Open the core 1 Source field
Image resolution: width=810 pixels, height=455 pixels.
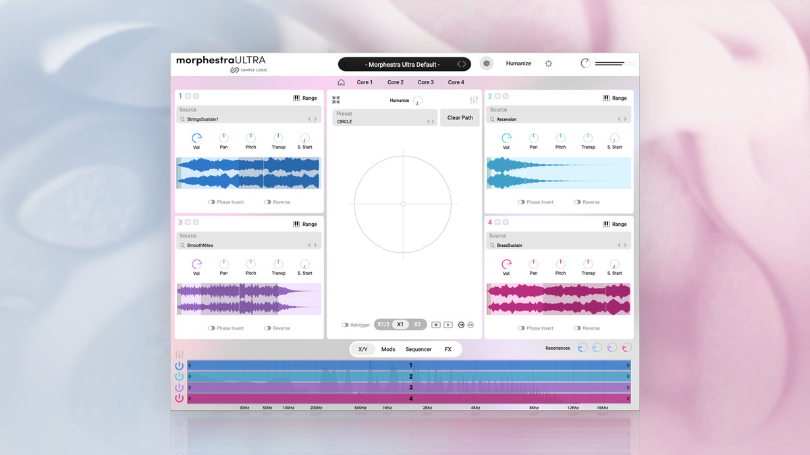point(249,115)
